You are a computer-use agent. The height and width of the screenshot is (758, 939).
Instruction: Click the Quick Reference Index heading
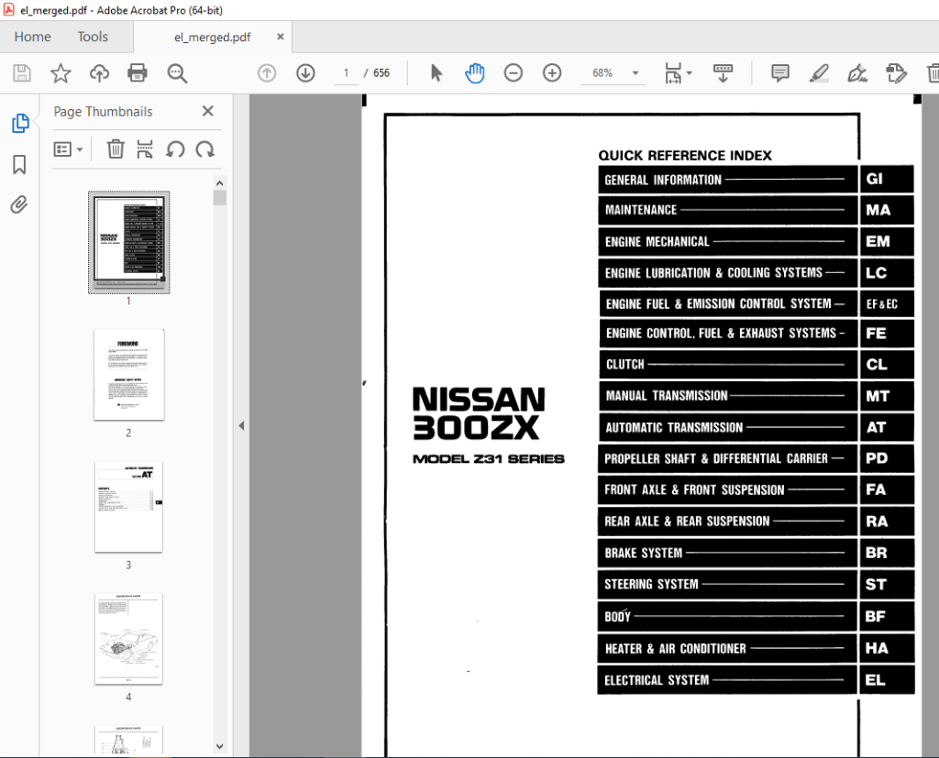tap(685, 156)
